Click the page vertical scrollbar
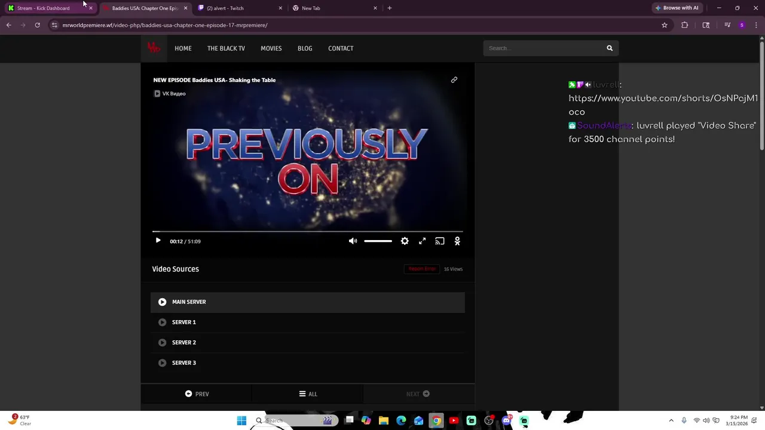This screenshot has height=430, width=765. pos(761,96)
